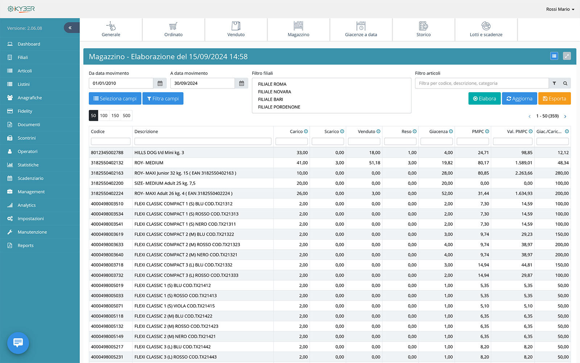Open Scontrini in the sidebar

(x=40, y=138)
